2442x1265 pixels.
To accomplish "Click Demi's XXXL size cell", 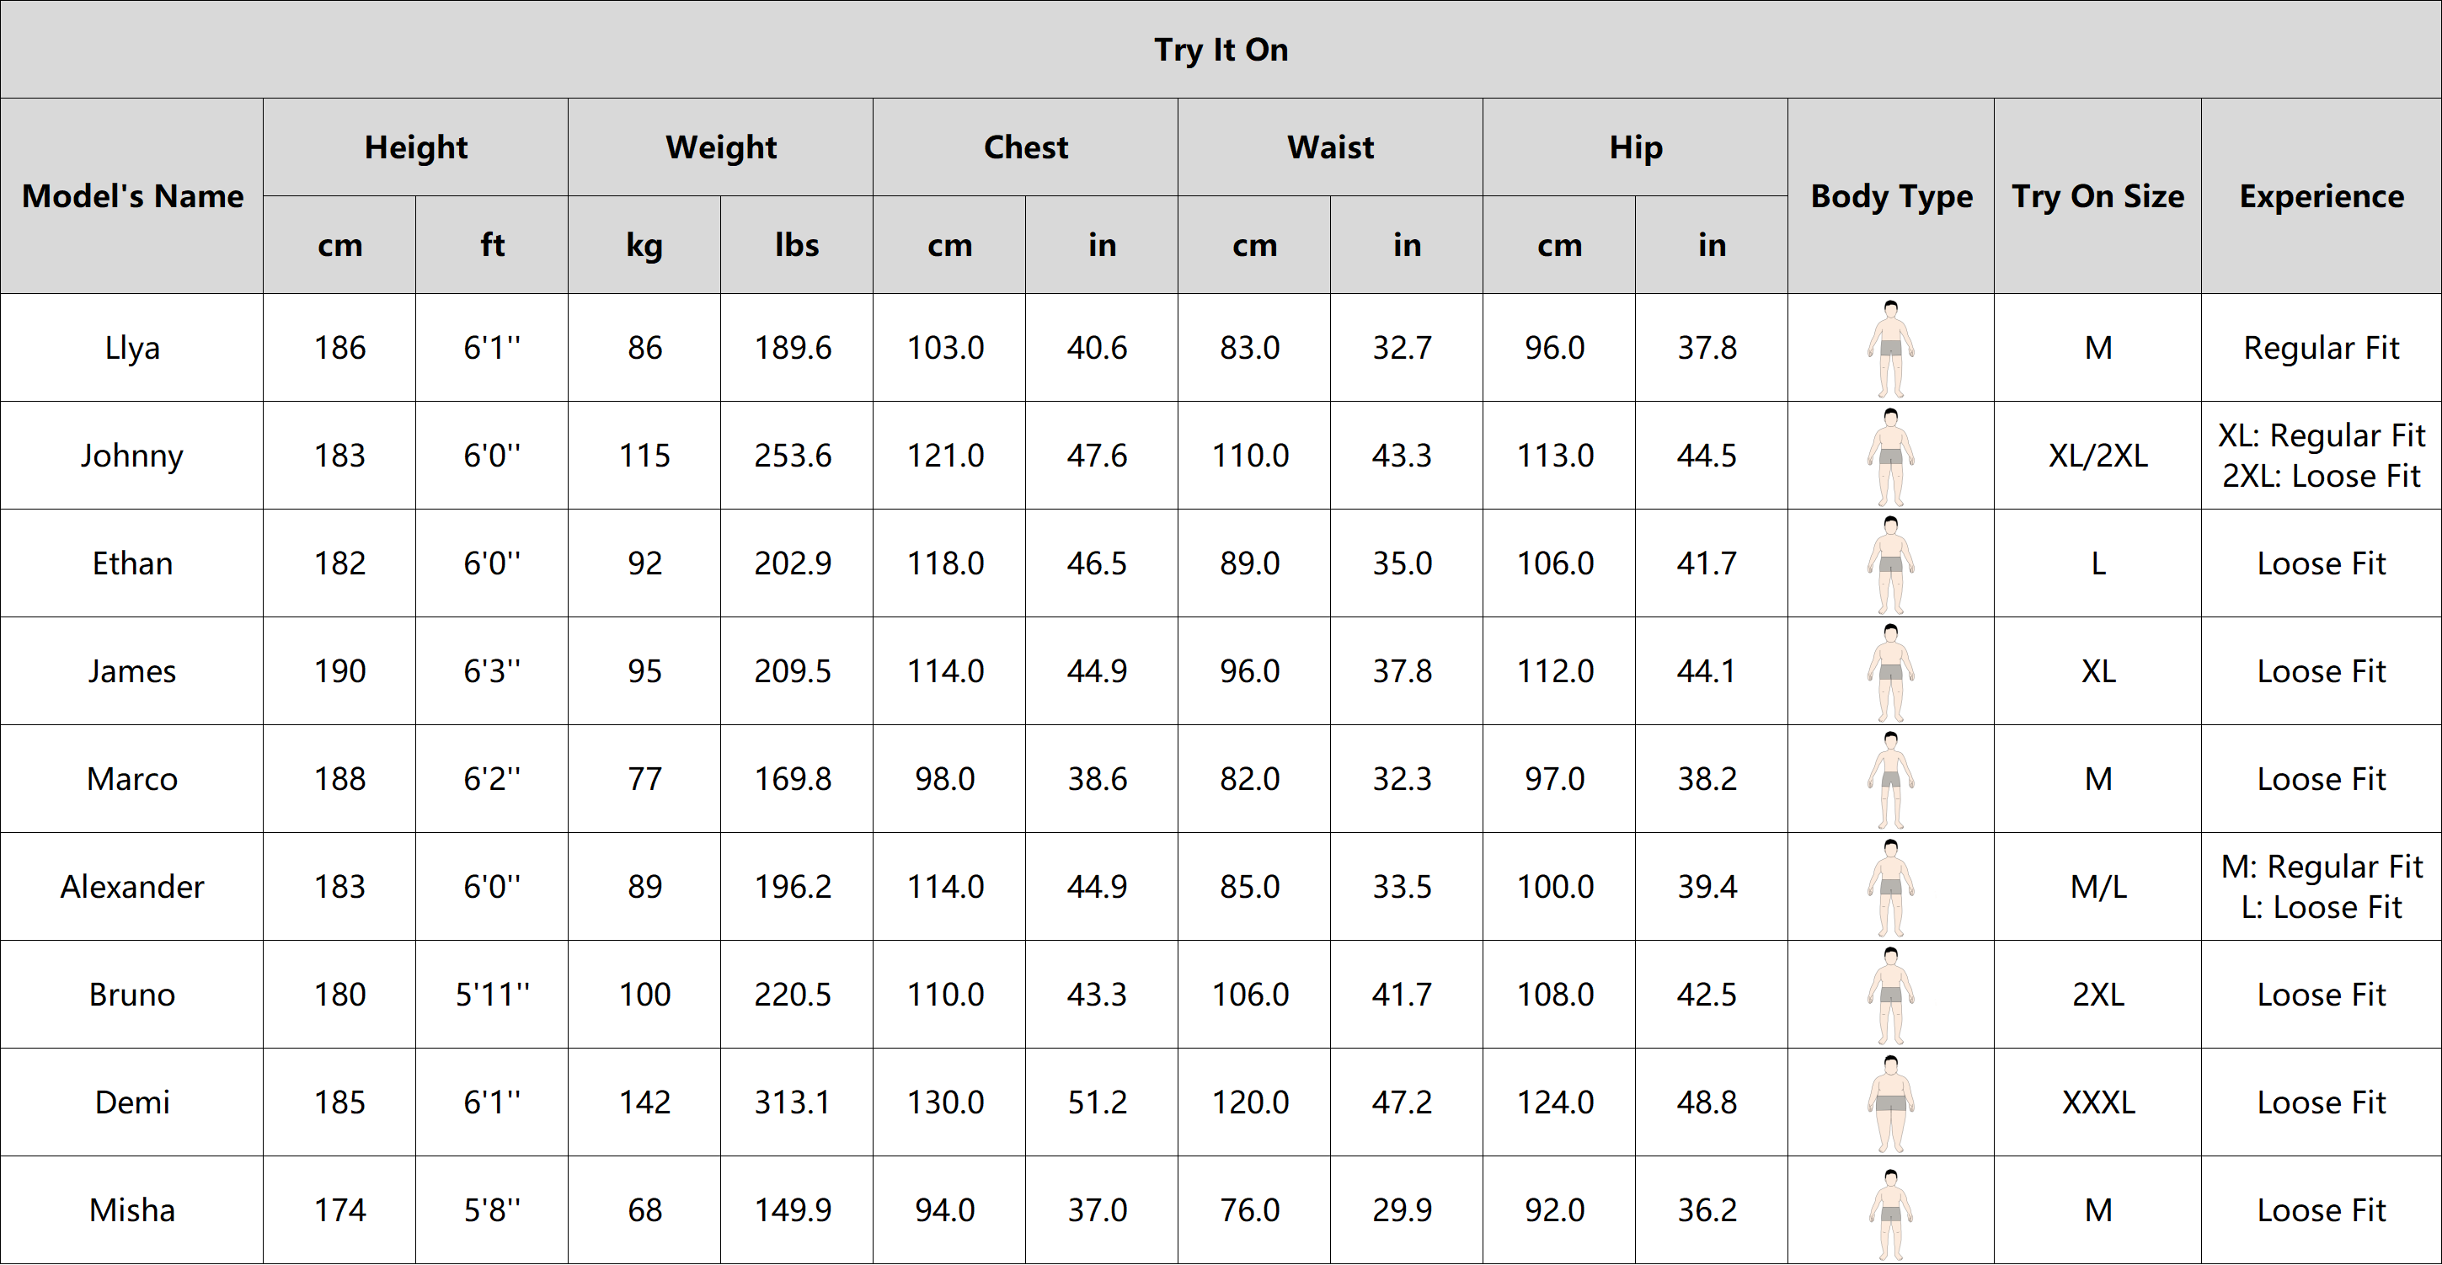I will (x=2097, y=1103).
